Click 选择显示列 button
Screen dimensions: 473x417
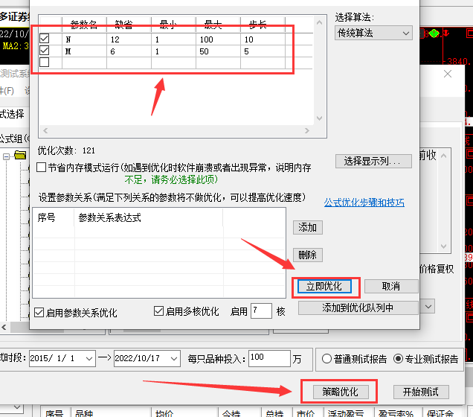(373, 161)
